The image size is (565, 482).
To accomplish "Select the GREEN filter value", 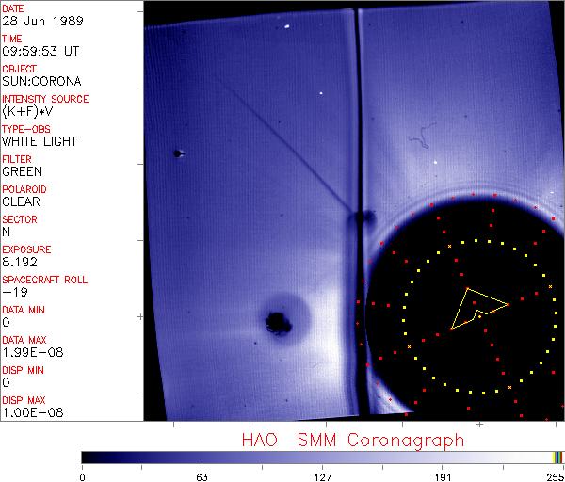I will pos(23,171).
